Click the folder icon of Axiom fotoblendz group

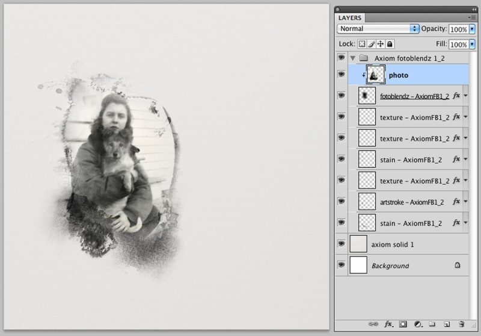point(364,58)
